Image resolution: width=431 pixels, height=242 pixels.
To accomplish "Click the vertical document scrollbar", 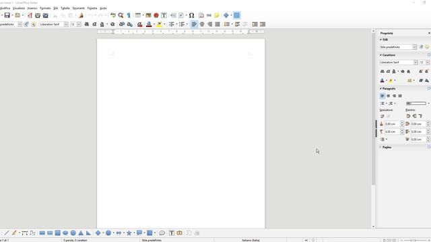I will click(373, 110).
